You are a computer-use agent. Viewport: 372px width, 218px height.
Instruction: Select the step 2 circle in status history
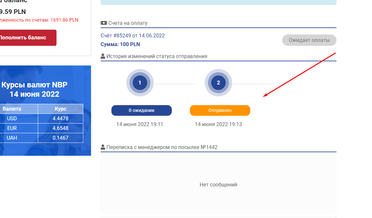pos(218,83)
